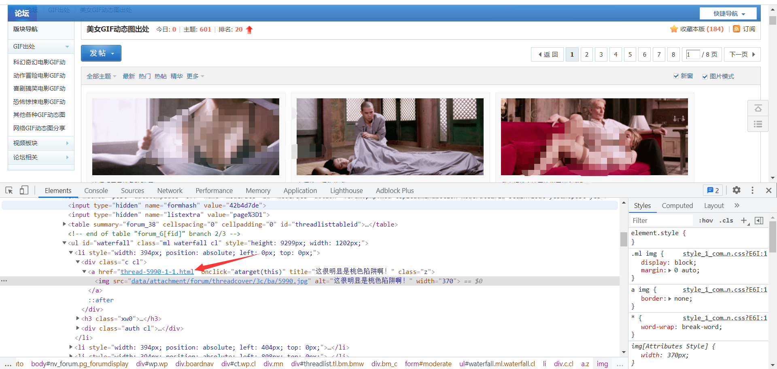
Task: Click the RSS 订阅 feed icon
Action: click(737, 29)
